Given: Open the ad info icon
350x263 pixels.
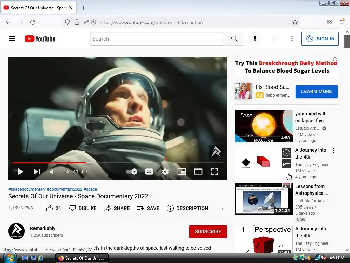Looking at the screenshot, I should tap(335, 59).
